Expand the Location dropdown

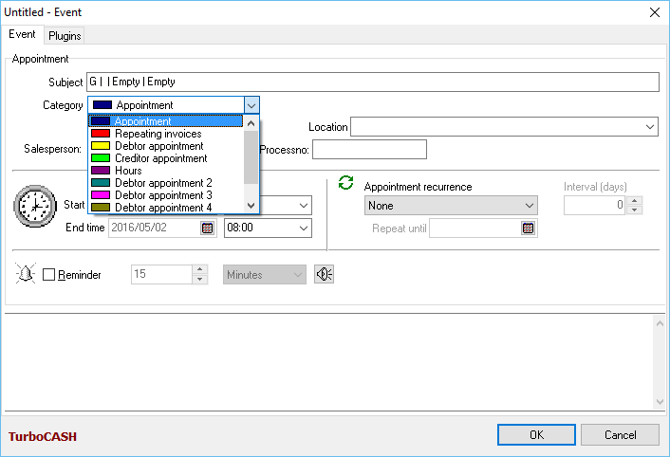click(x=650, y=127)
